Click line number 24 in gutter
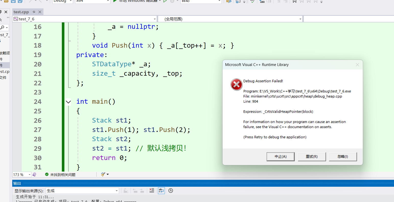The height and width of the screenshot is (202, 394). pyautogui.click(x=38, y=102)
